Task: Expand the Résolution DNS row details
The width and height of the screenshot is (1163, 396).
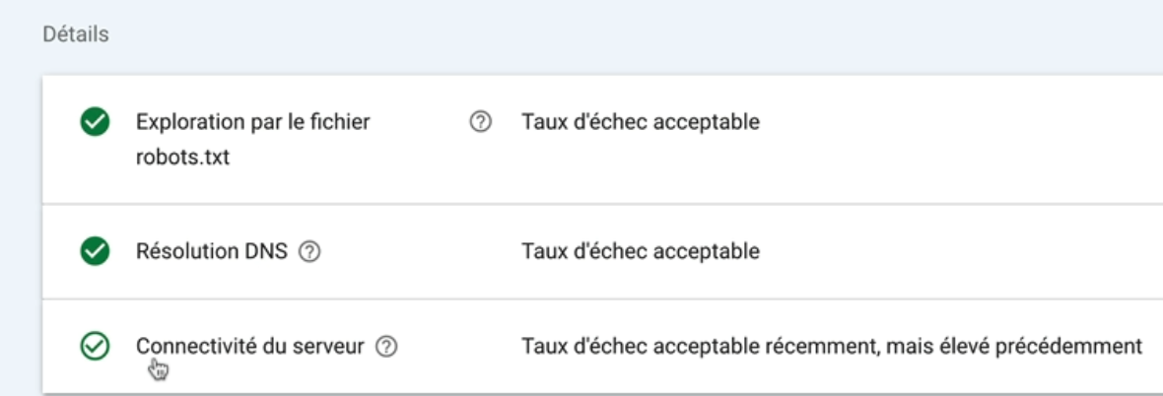Action: coord(602,251)
